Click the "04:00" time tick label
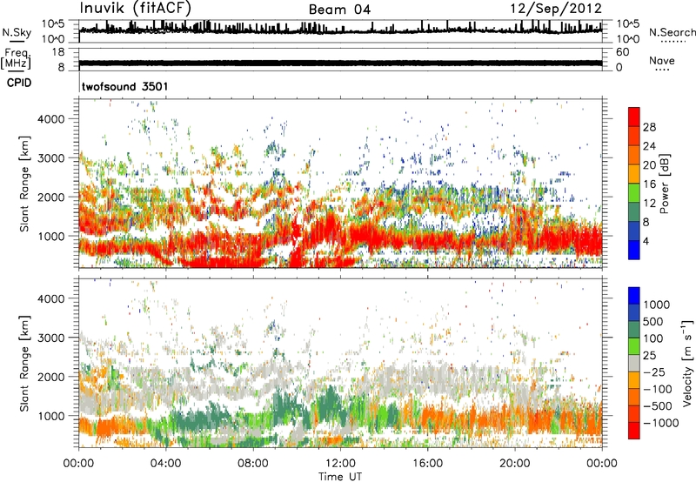Viewport: 696px width, 482px height. coord(165,464)
